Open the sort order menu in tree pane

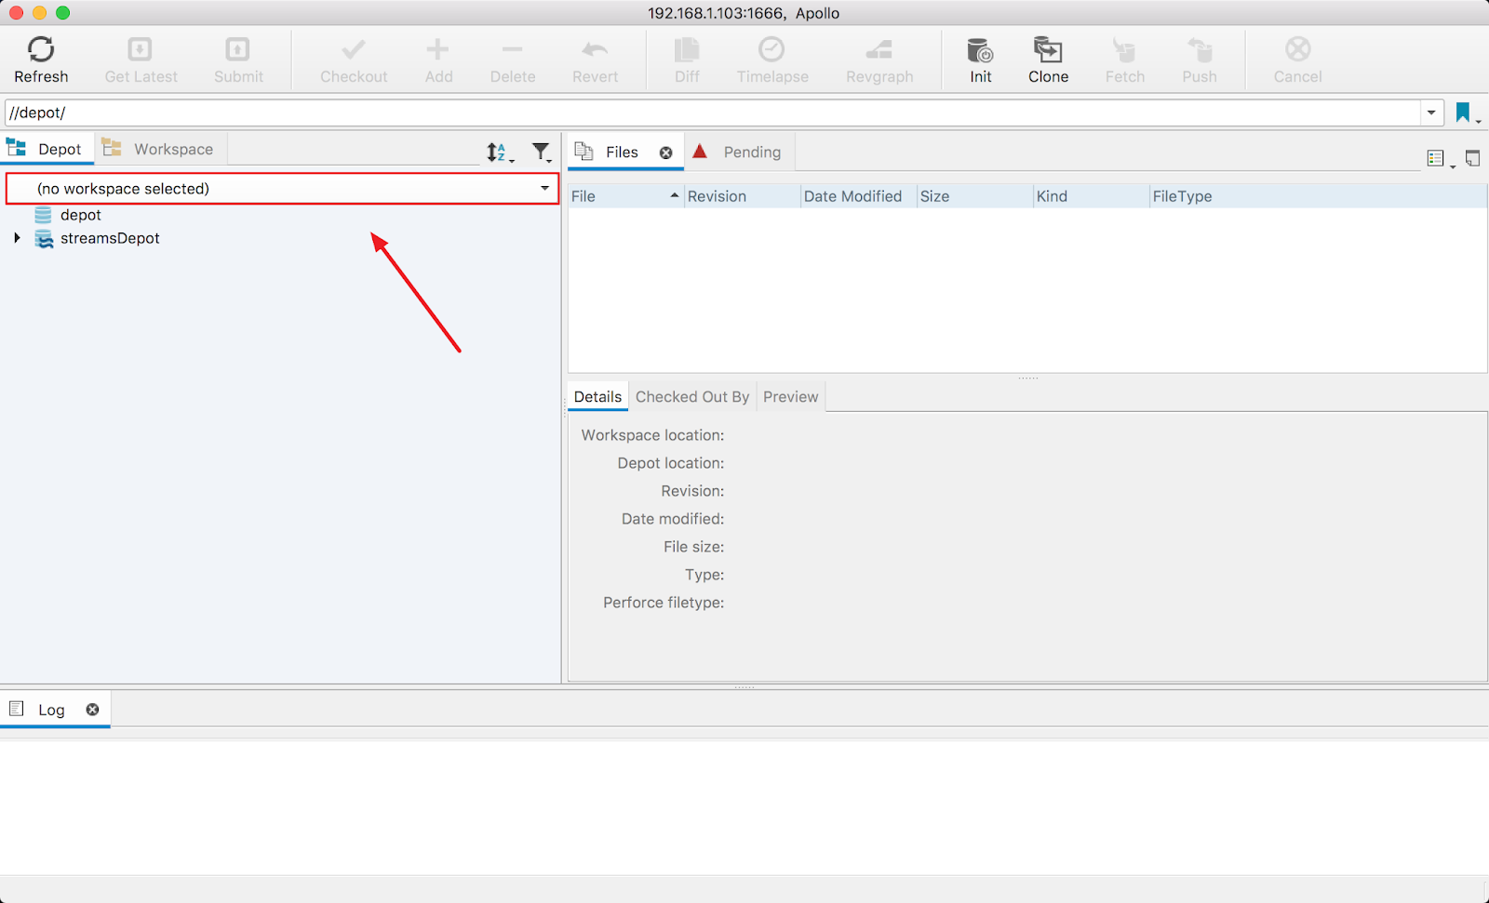pos(500,153)
